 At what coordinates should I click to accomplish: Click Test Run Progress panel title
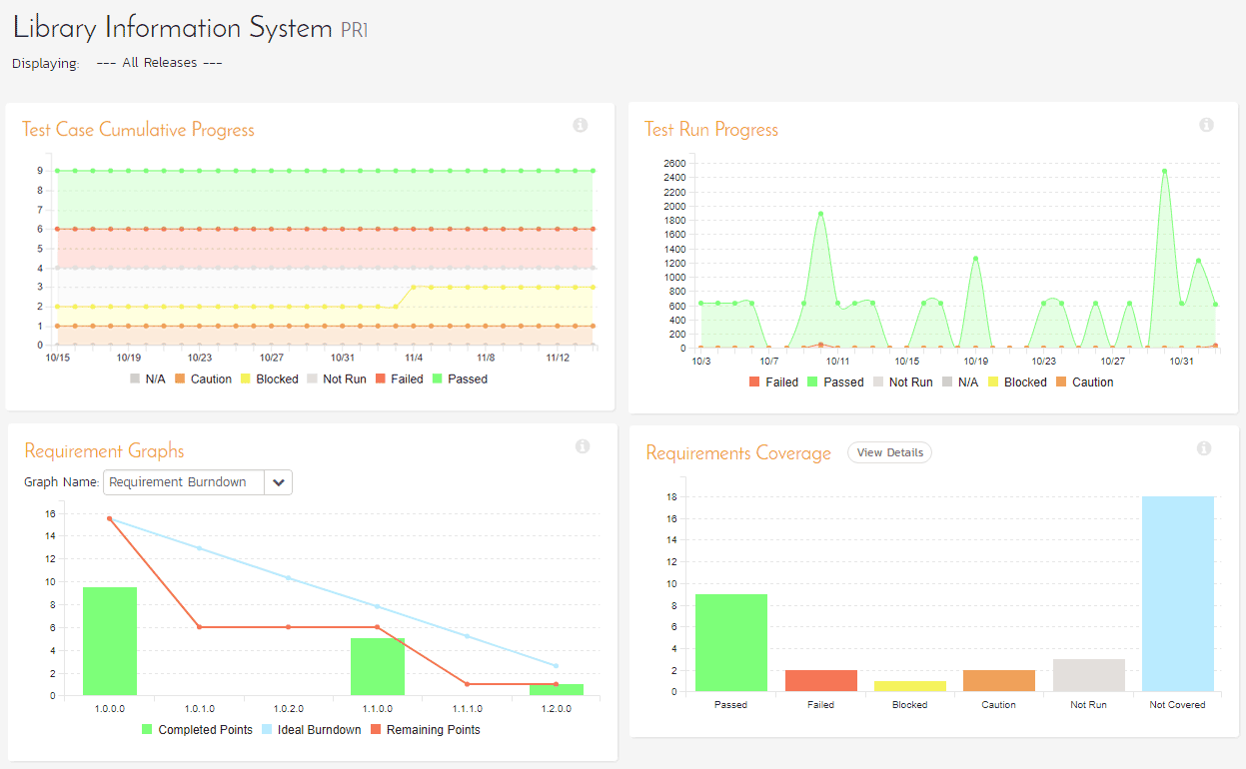coord(710,130)
